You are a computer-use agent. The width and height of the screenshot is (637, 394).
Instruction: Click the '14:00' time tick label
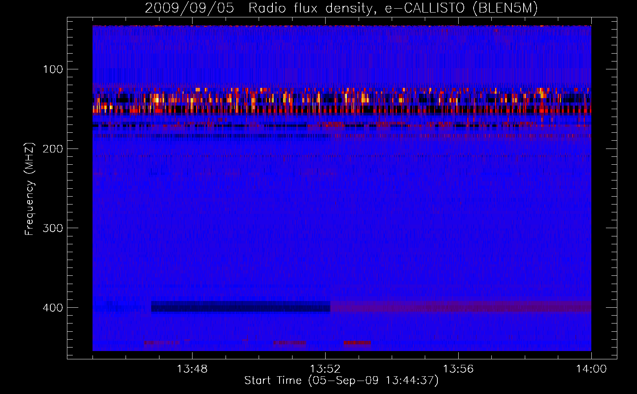click(x=591, y=369)
